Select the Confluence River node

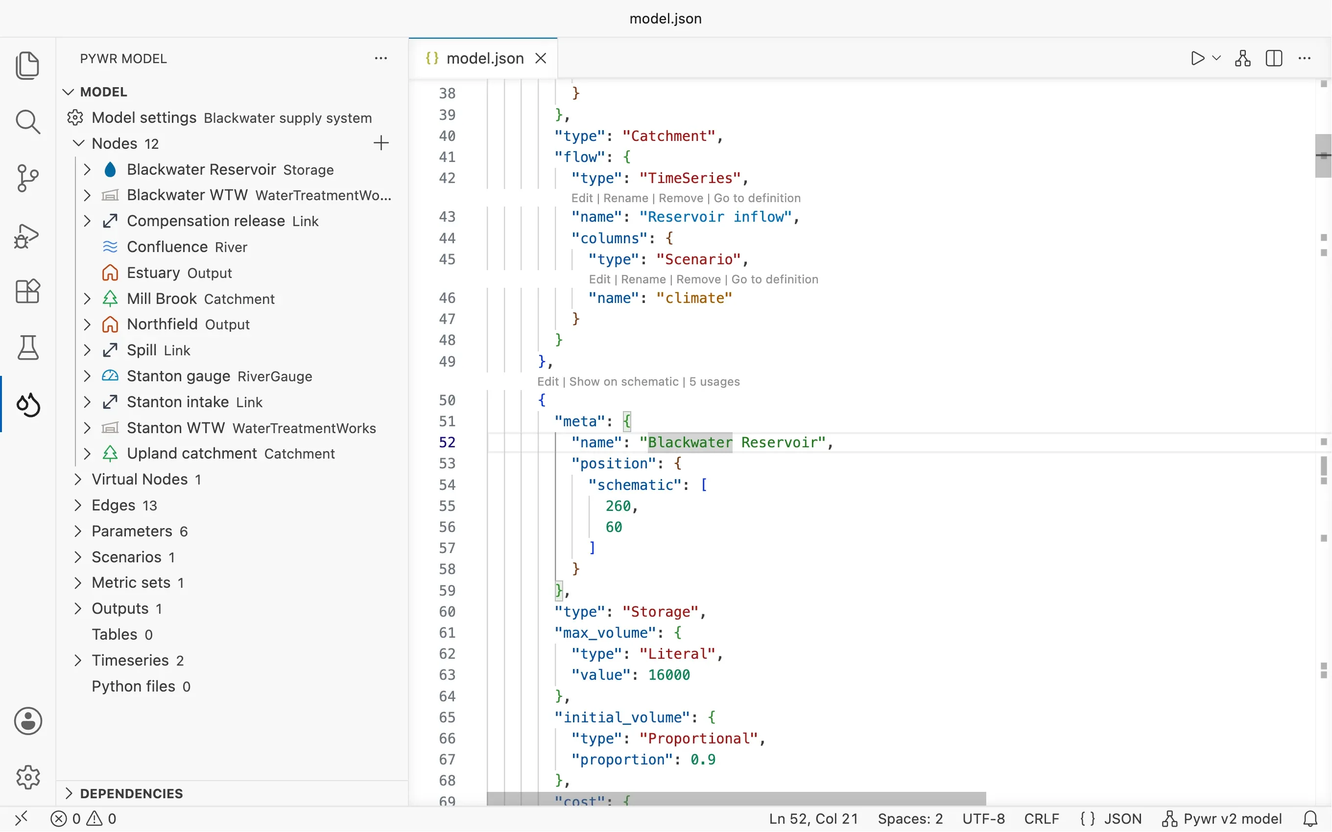231,247
